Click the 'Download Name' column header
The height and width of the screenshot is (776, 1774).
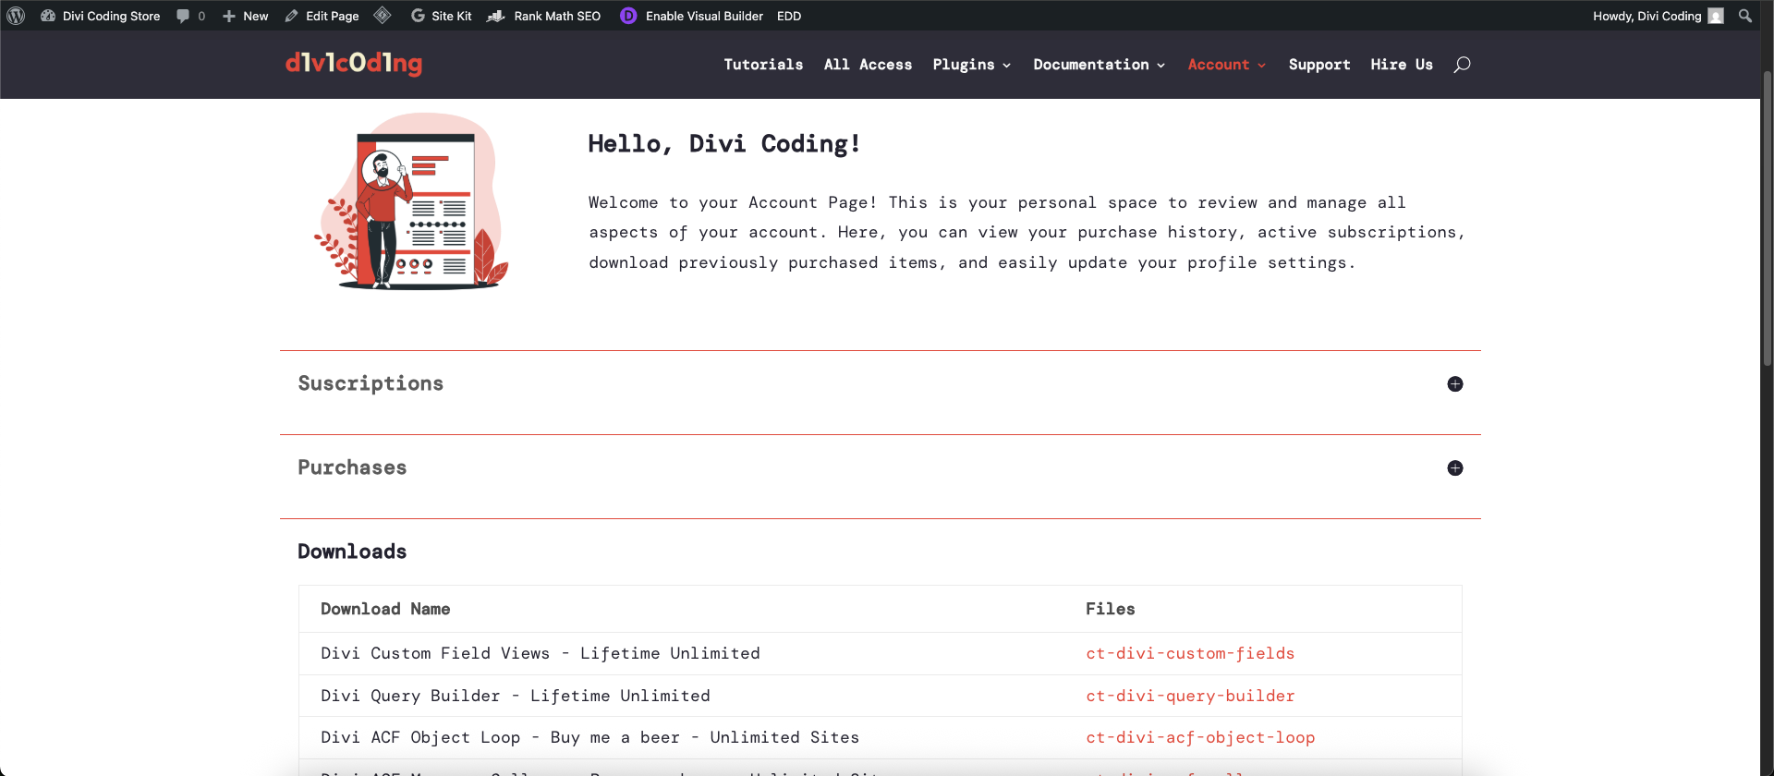385,609
